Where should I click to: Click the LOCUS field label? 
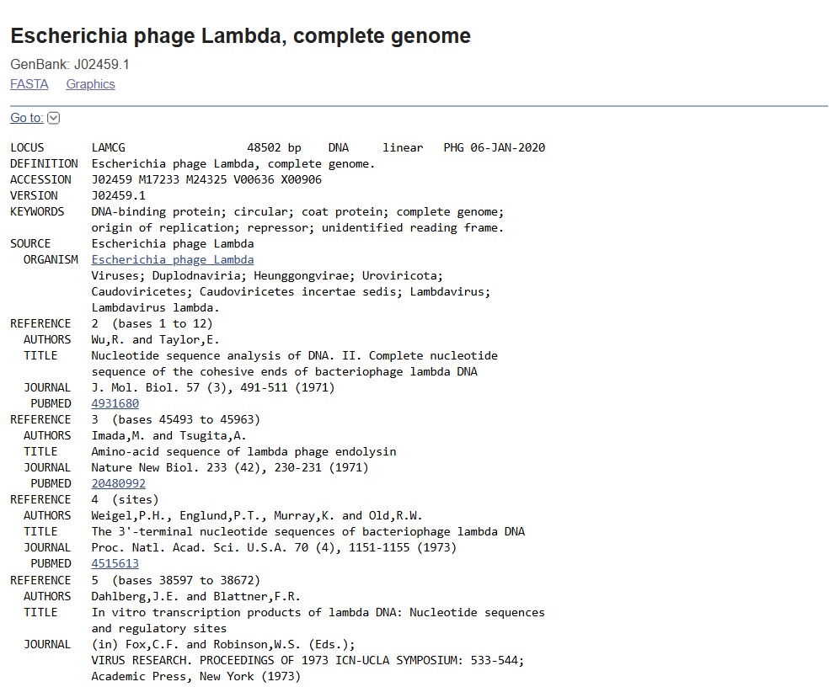(x=27, y=148)
